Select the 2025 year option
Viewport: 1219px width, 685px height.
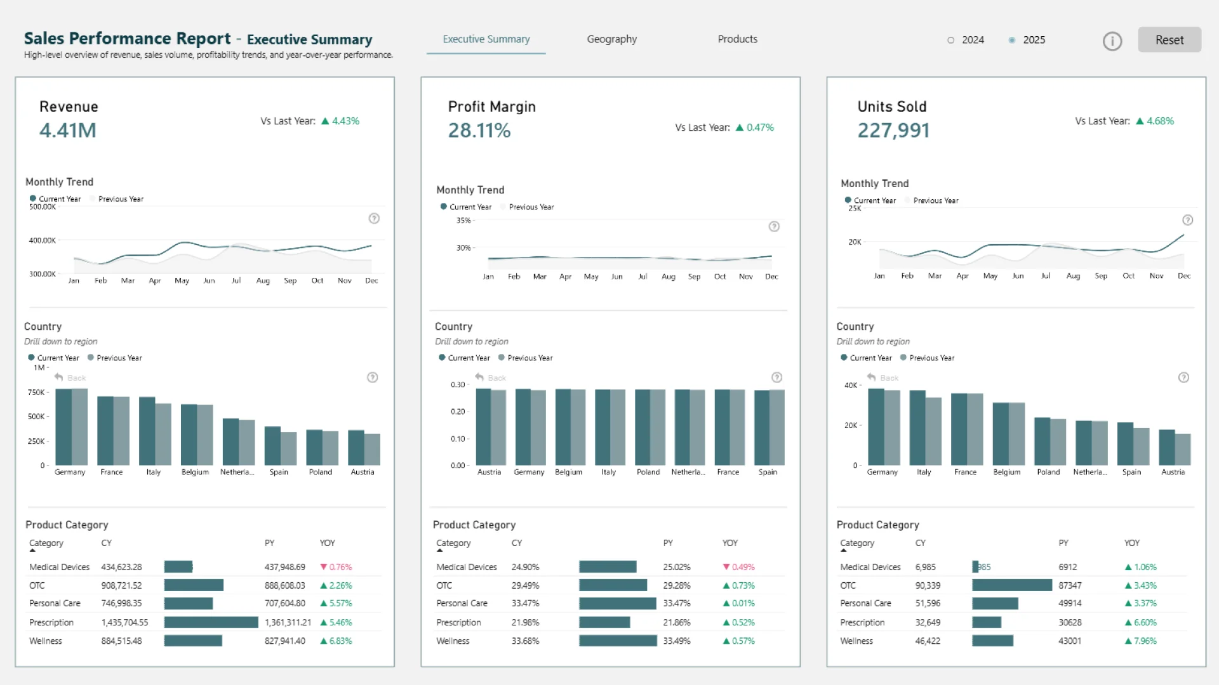tap(1012, 40)
